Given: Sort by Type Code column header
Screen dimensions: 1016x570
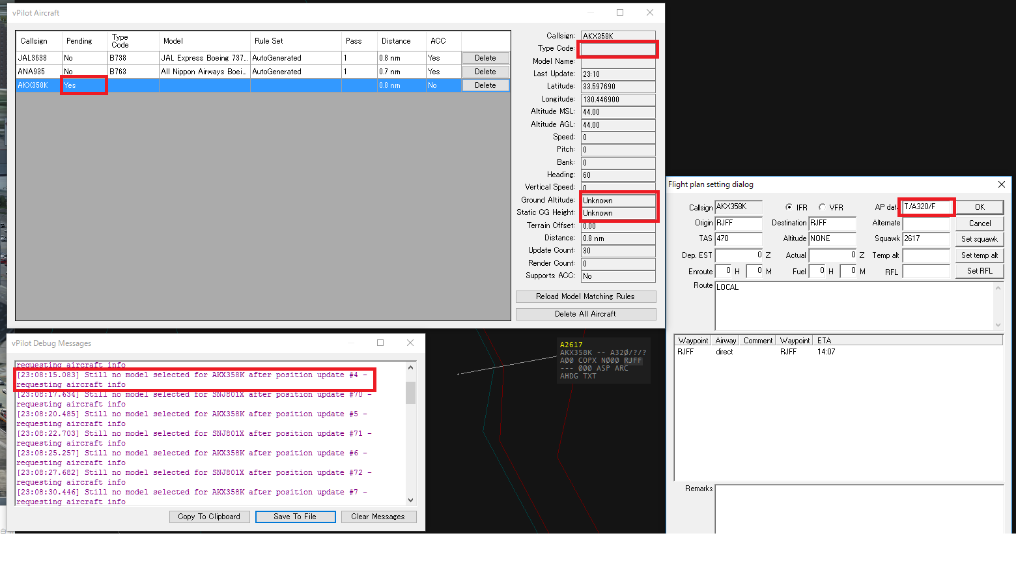Looking at the screenshot, I should (x=133, y=41).
